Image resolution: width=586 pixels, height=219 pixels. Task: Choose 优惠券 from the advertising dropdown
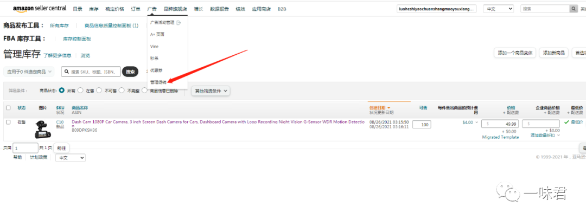156,70
